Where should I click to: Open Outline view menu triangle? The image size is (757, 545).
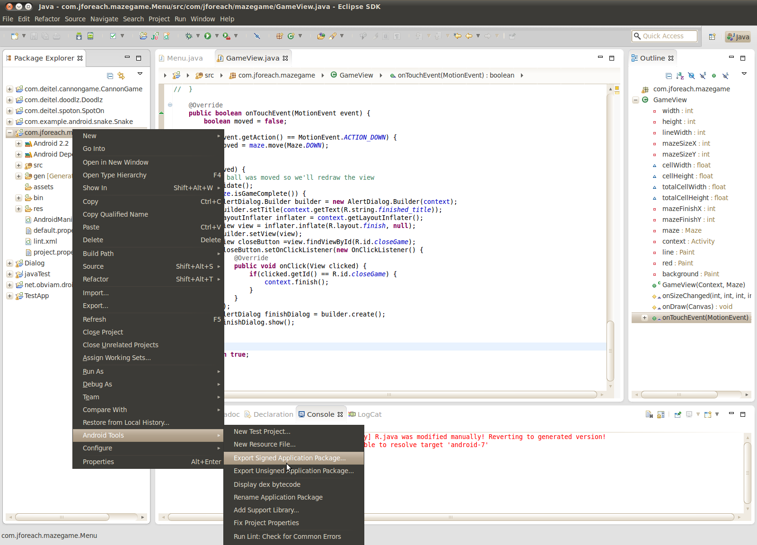744,74
